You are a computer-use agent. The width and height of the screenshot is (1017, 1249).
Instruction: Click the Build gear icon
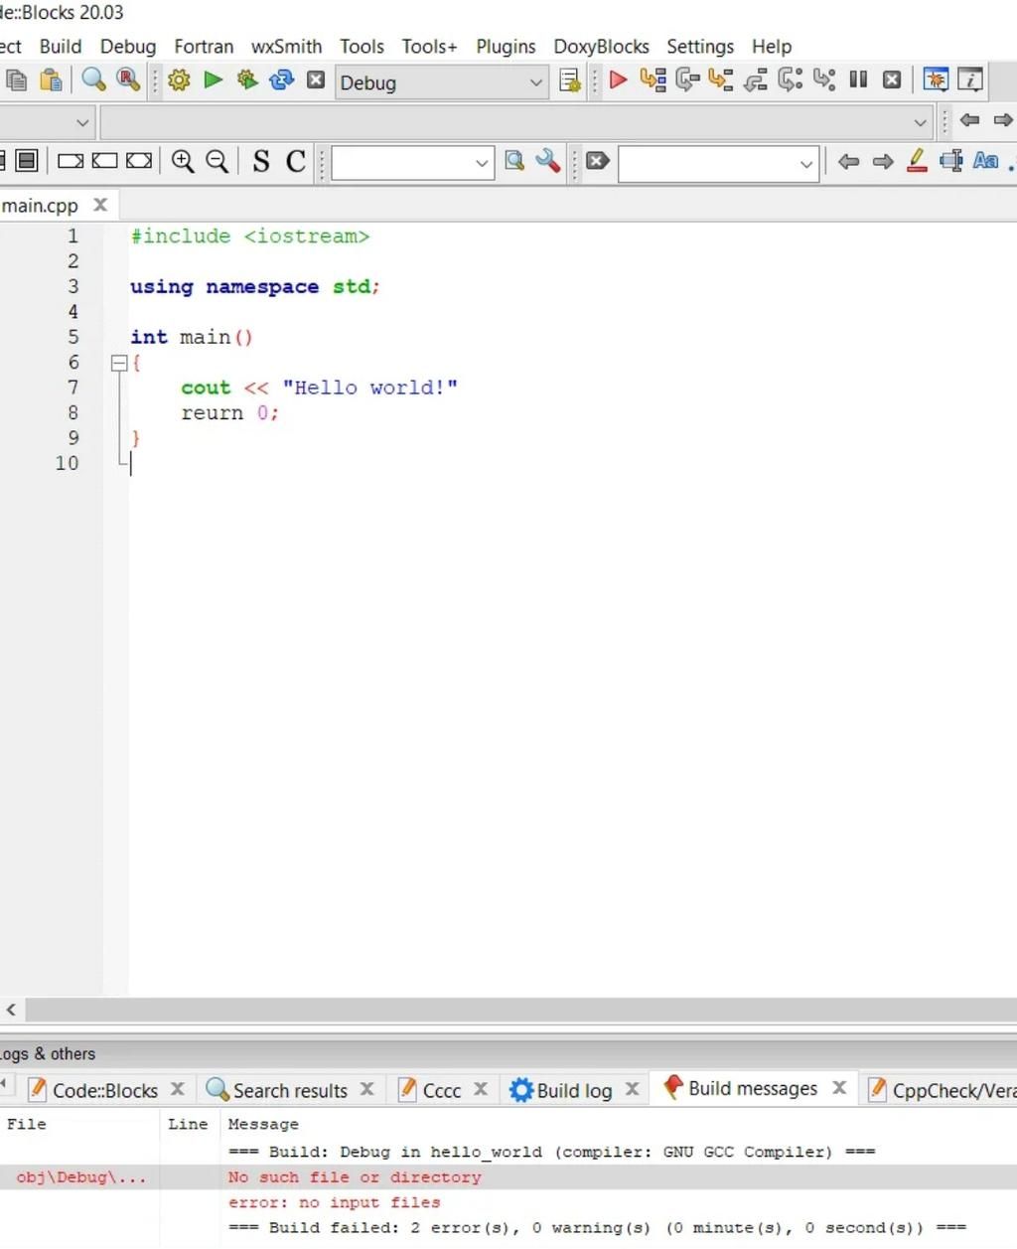click(179, 80)
